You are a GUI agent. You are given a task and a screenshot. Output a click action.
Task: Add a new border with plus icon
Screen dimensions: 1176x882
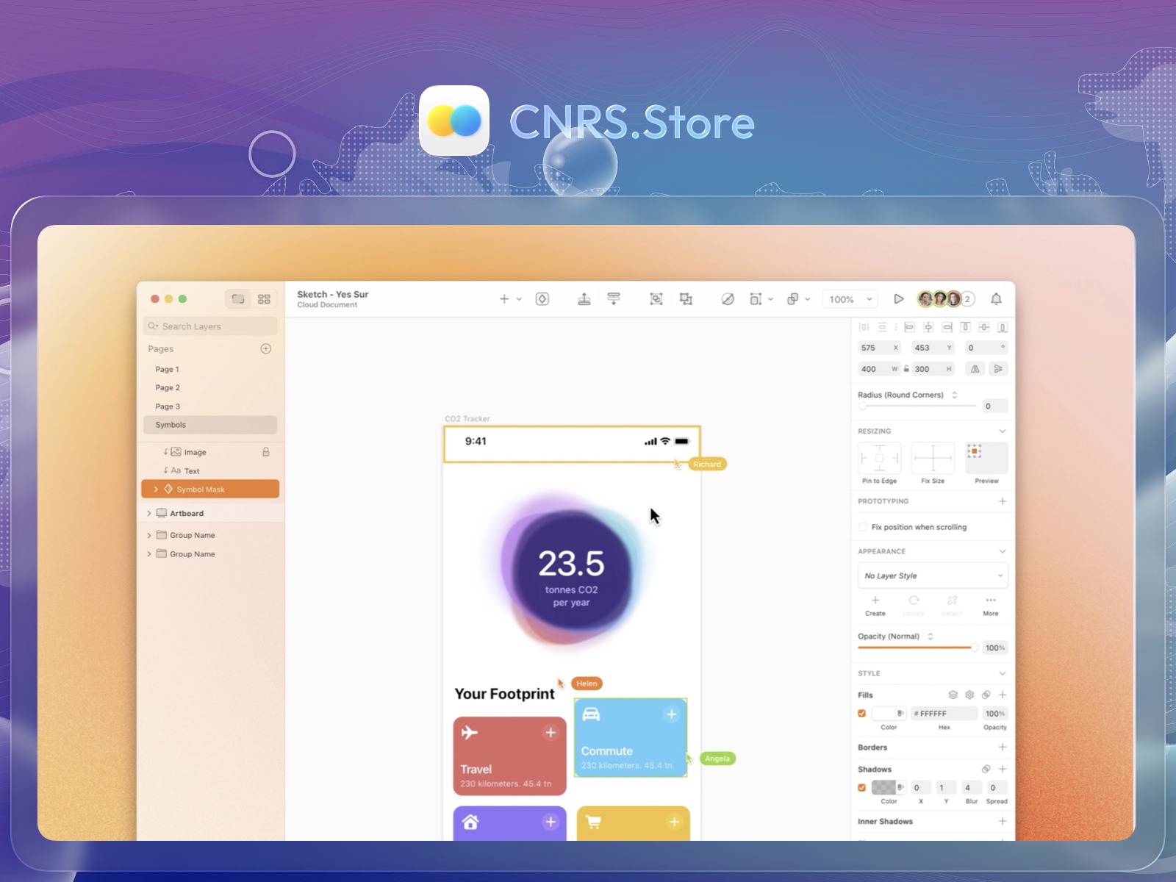pos(1002,747)
